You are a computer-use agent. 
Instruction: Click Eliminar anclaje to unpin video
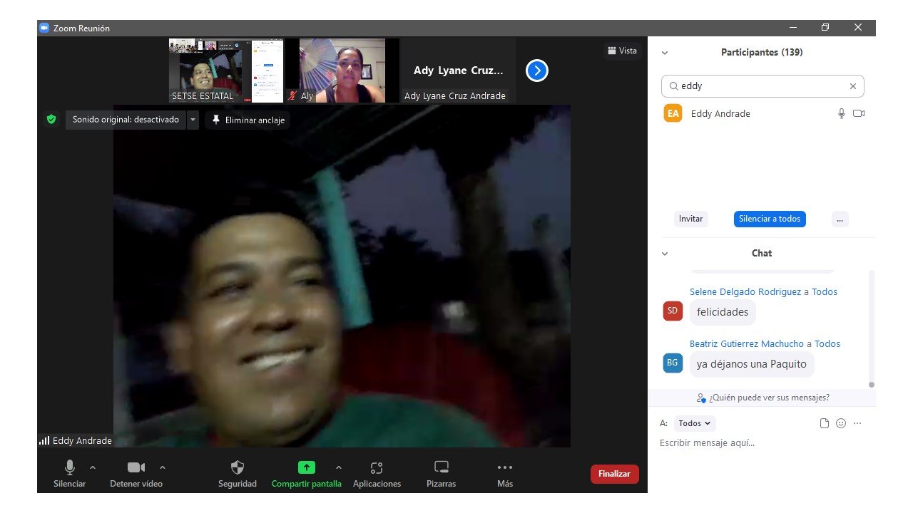248,120
